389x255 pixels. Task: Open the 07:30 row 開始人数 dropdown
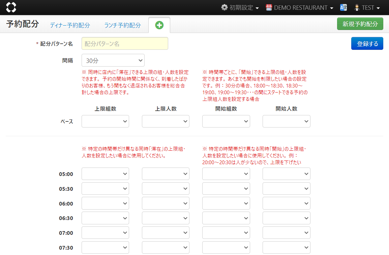coord(286,248)
